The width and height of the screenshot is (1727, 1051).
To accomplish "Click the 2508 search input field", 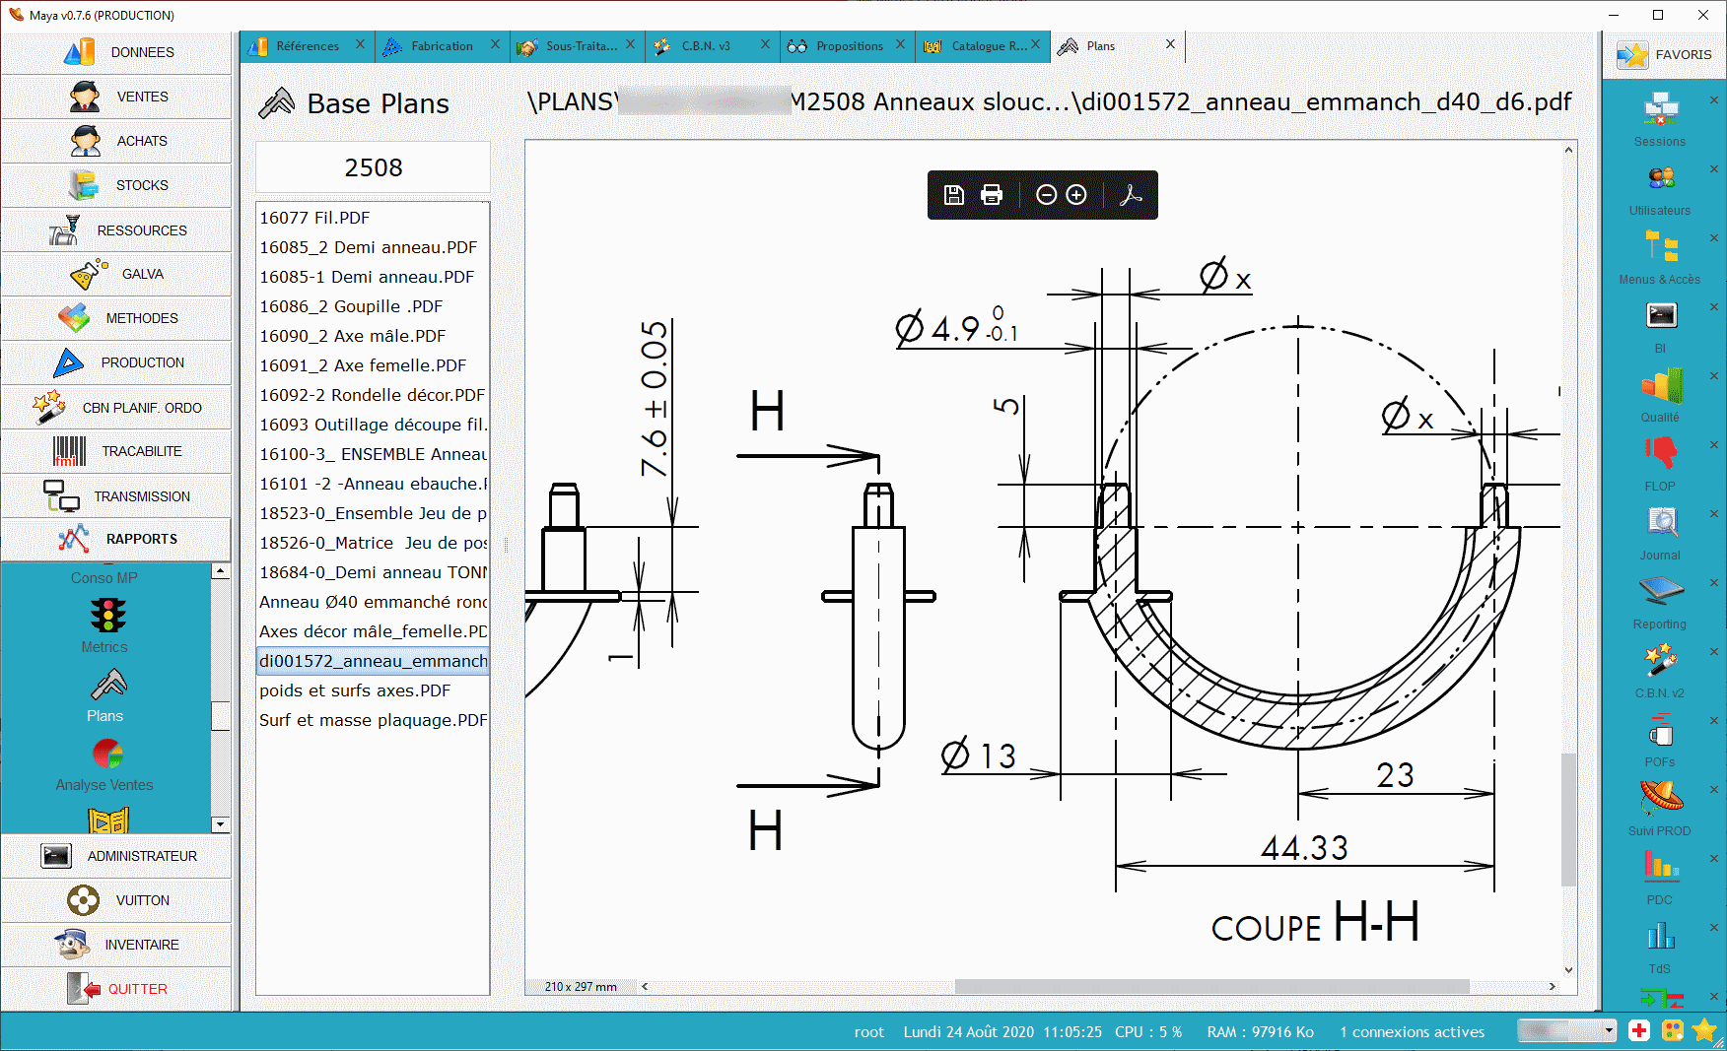I will click(x=373, y=167).
